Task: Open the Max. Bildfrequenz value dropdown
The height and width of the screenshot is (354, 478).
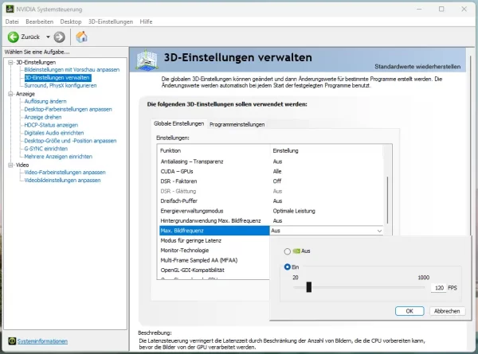Action: point(379,231)
